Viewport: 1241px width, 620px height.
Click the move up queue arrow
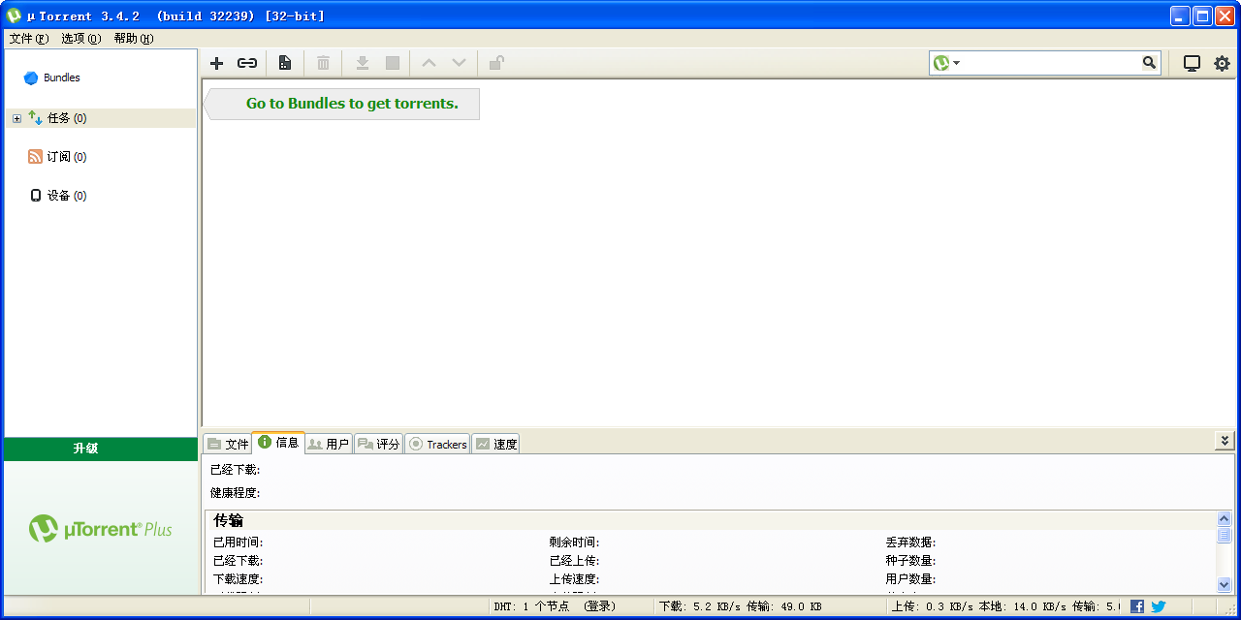(x=429, y=63)
